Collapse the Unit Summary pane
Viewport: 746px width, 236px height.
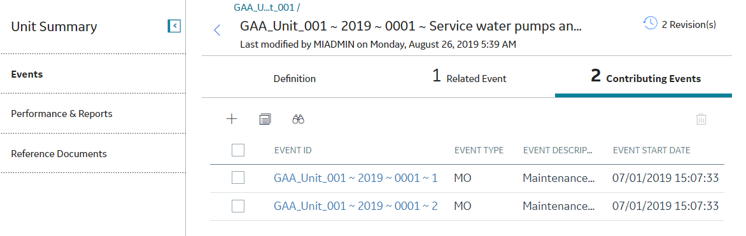pos(174,26)
